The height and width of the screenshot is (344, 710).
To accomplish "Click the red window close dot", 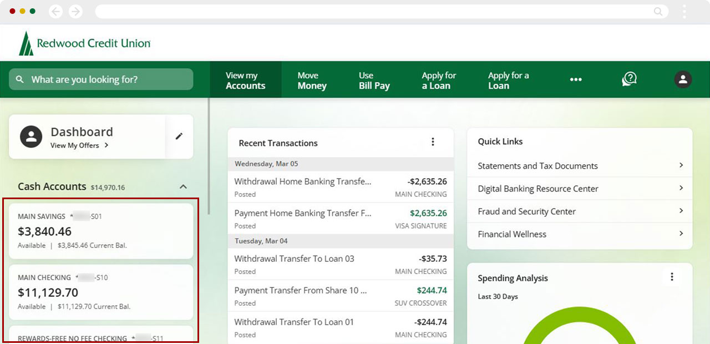I will pos(13,11).
